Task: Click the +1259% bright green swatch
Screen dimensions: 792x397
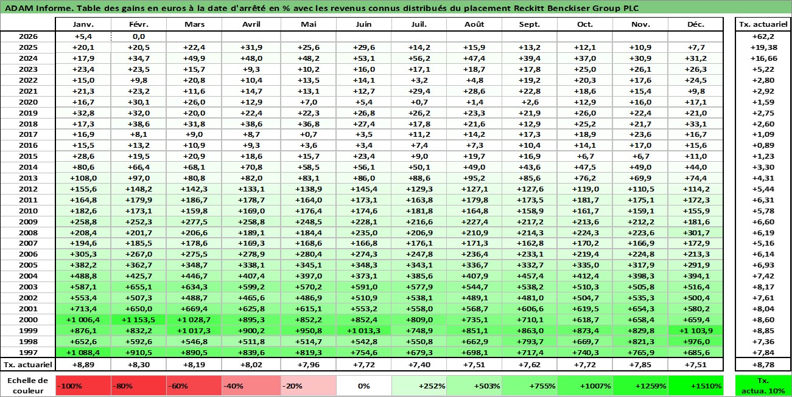Action: click(640, 385)
